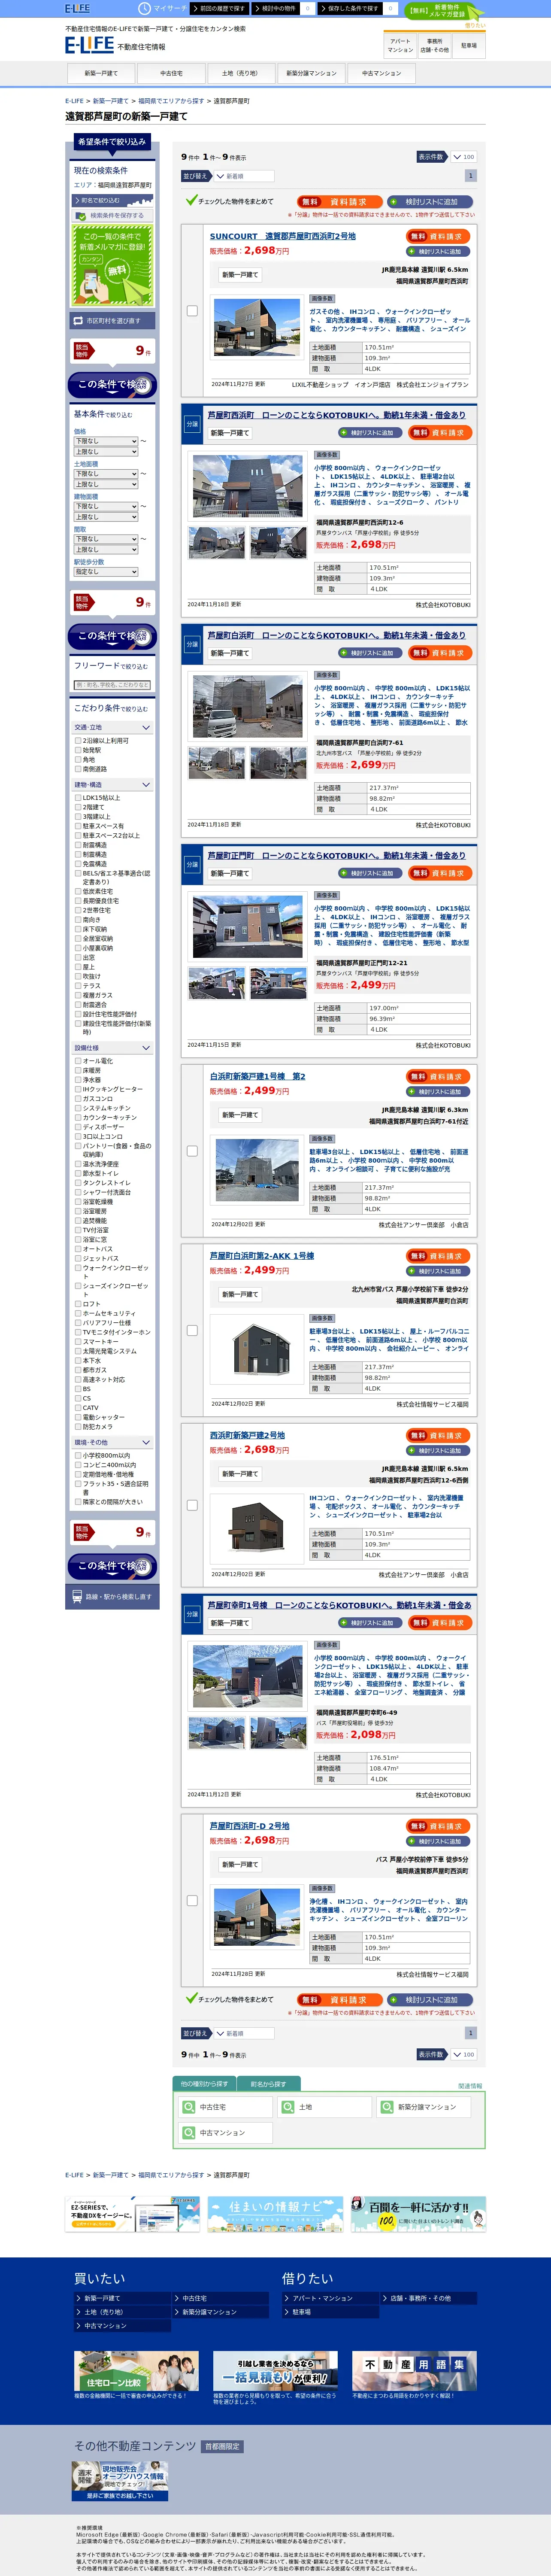
Task: Click the EZ-SERIES 不動産DX banner
Action: click(x=133, y=2213)
